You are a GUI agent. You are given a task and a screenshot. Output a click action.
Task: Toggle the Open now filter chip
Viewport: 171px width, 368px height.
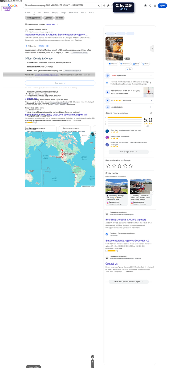49,17
